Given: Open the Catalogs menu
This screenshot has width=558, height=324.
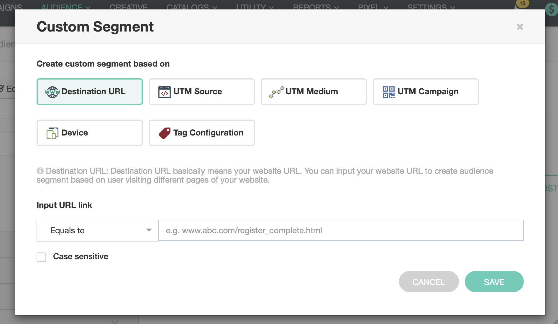Looking at the screenshot, I should (191, 6).
